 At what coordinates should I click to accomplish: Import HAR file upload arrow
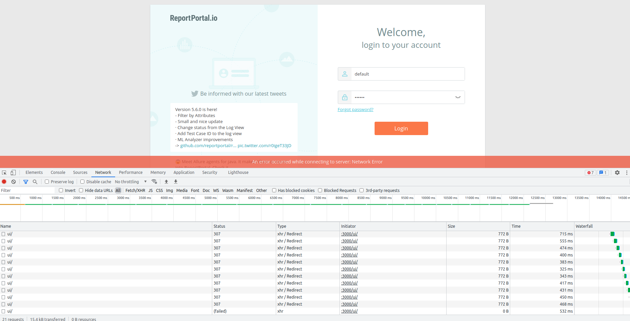166,182
